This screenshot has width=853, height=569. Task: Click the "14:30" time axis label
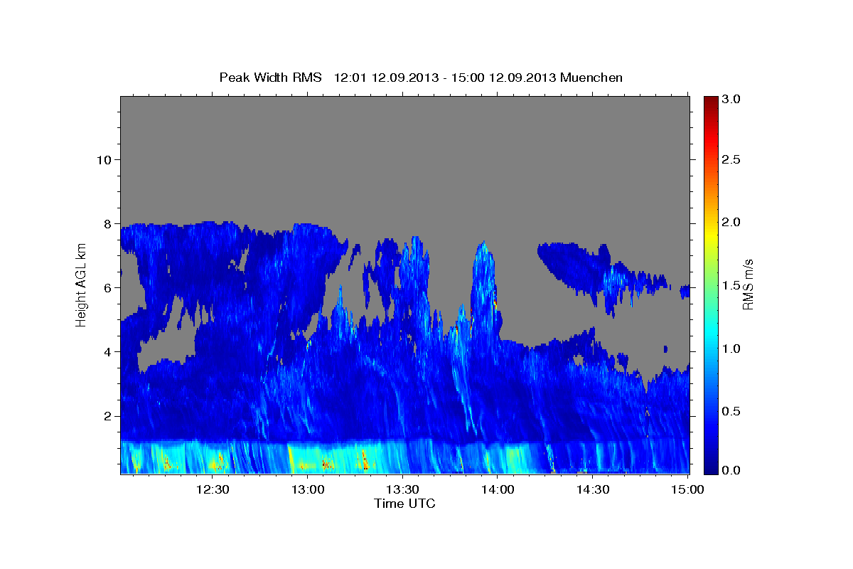[593, 489]
